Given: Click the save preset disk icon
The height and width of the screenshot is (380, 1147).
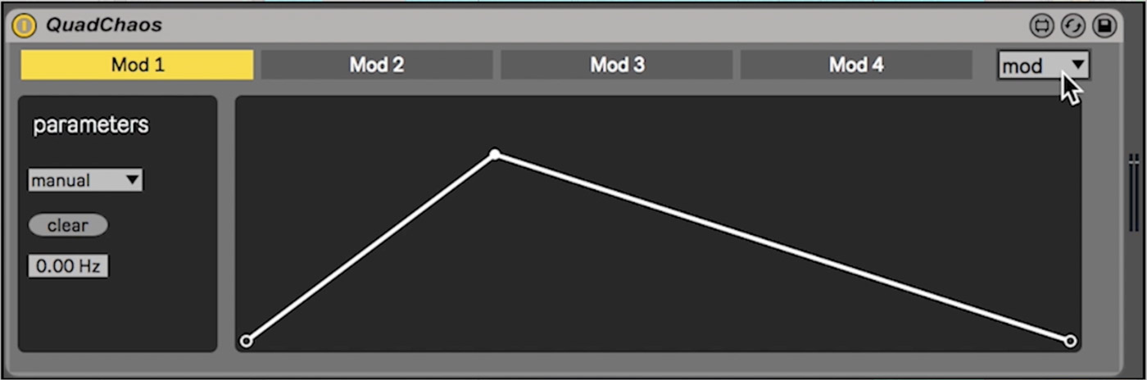Looking at the screenshot, I should click(1104, 26).
